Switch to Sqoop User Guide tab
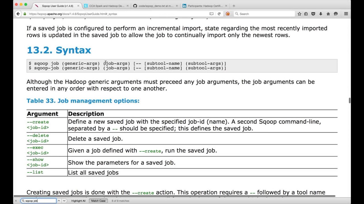 pos(57,6)
